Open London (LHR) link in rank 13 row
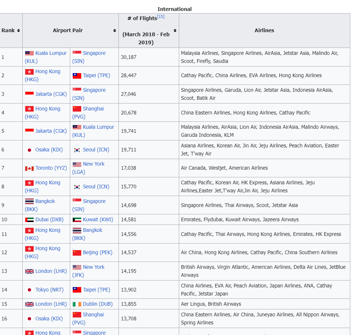The height and width of the screenshot is (335, 358). [51, 271]
